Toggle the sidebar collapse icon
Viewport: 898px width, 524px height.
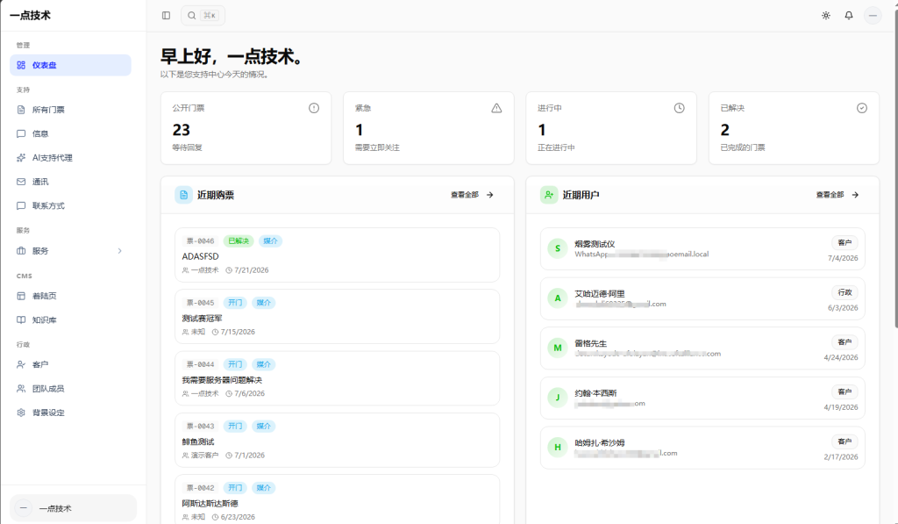(166, 16)
